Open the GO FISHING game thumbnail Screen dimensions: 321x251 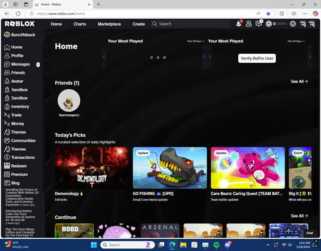170,168
